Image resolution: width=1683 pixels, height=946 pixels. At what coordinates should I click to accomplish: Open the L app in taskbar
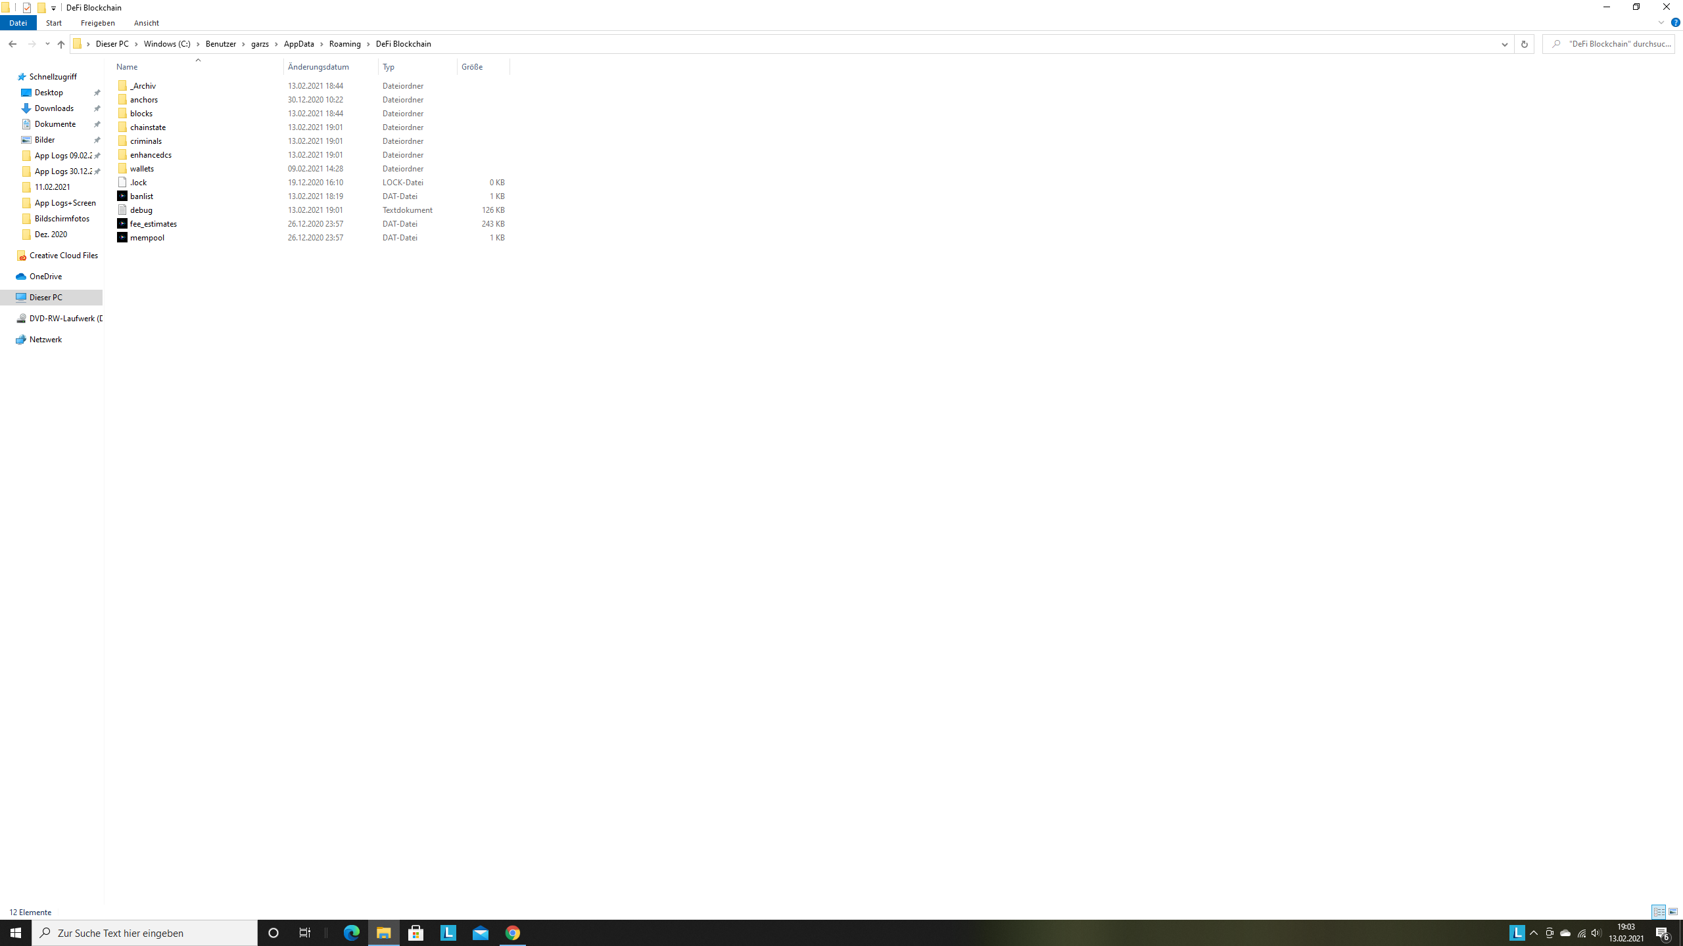click(x=448, y=933)
